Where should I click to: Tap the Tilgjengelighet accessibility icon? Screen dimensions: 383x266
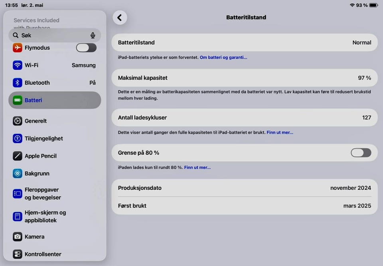point(17,138)
